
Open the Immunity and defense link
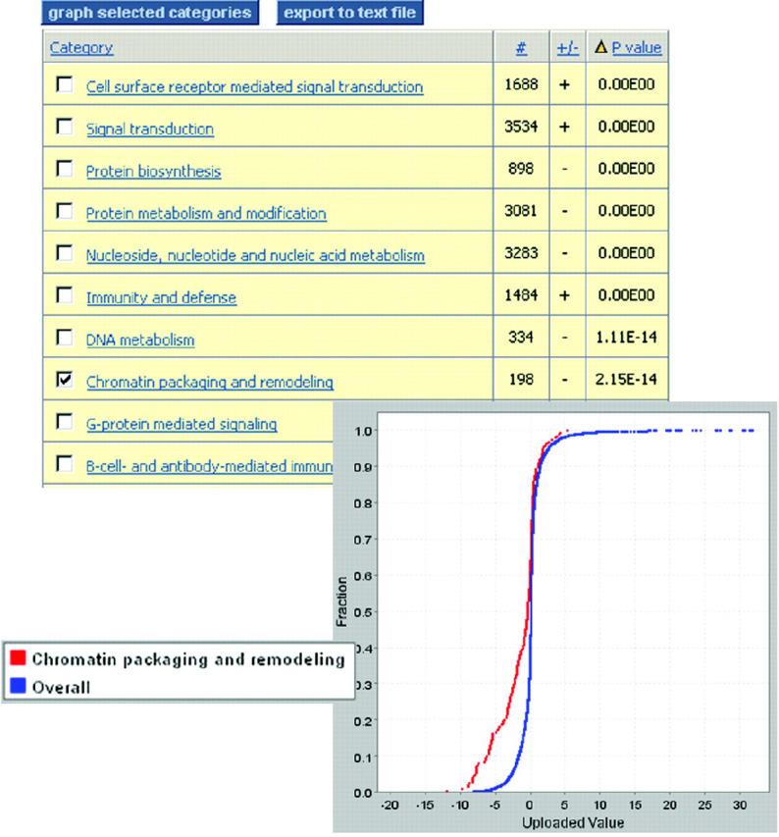(x=161, y=297)
